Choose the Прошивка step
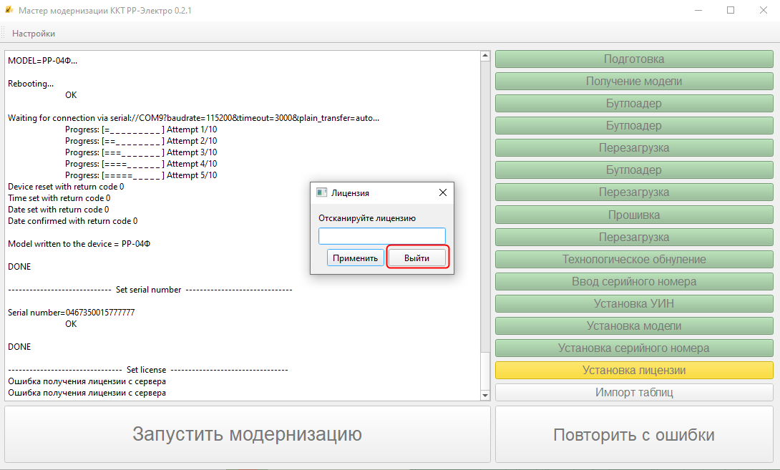This screenshot has height=470, width=780. tap(633, 215)
